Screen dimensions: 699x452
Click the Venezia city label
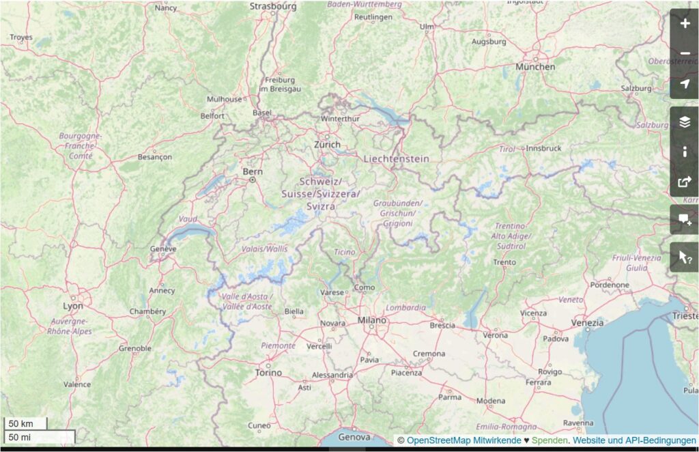coord(587,323)
